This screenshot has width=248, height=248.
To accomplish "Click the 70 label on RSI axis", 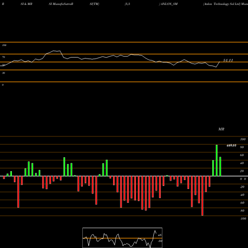I will (x=3, y=57).
